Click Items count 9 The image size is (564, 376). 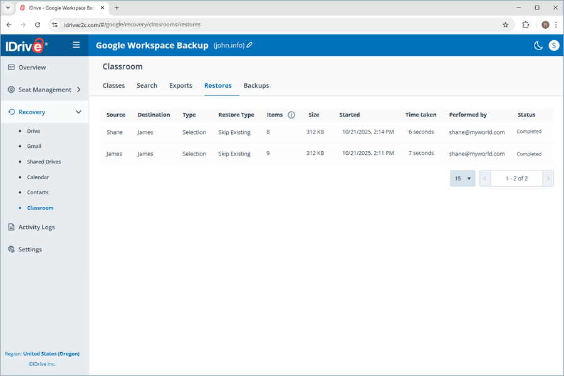tap(268, 154)
